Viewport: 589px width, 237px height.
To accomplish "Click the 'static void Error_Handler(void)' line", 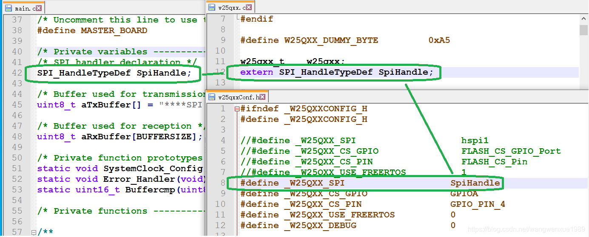I will click(x=122, y=179).
